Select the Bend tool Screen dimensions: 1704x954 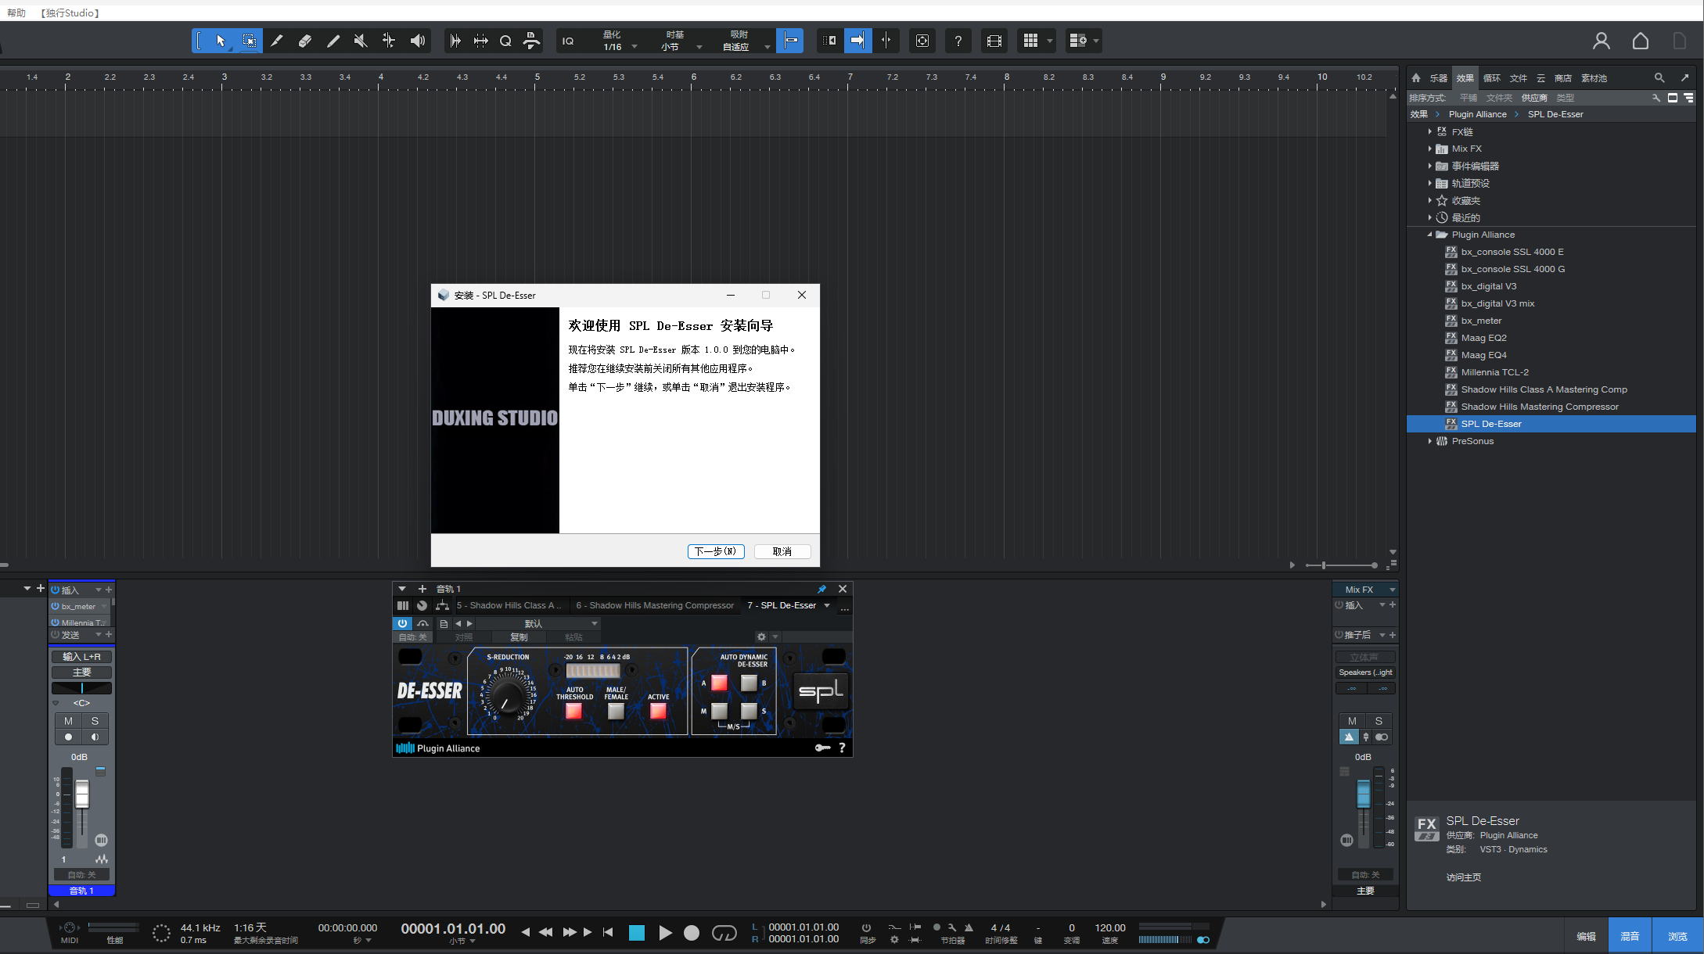tap(389, 41)
